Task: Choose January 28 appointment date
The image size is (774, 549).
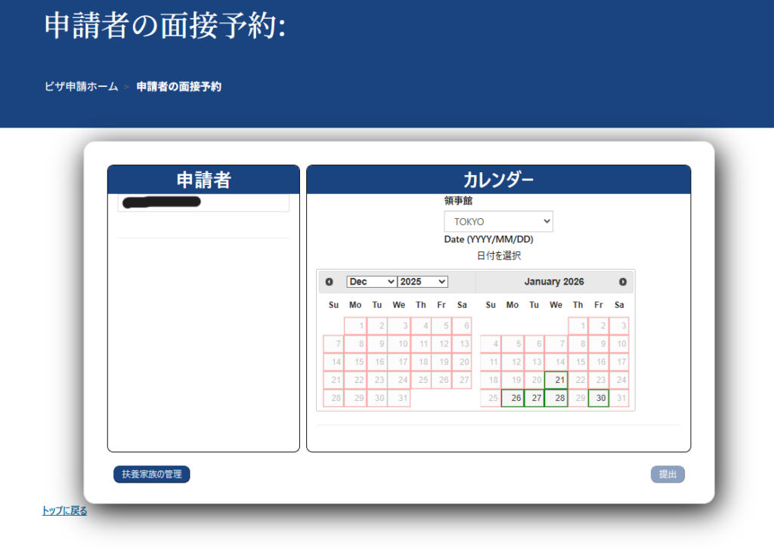Action: (556, 398)
